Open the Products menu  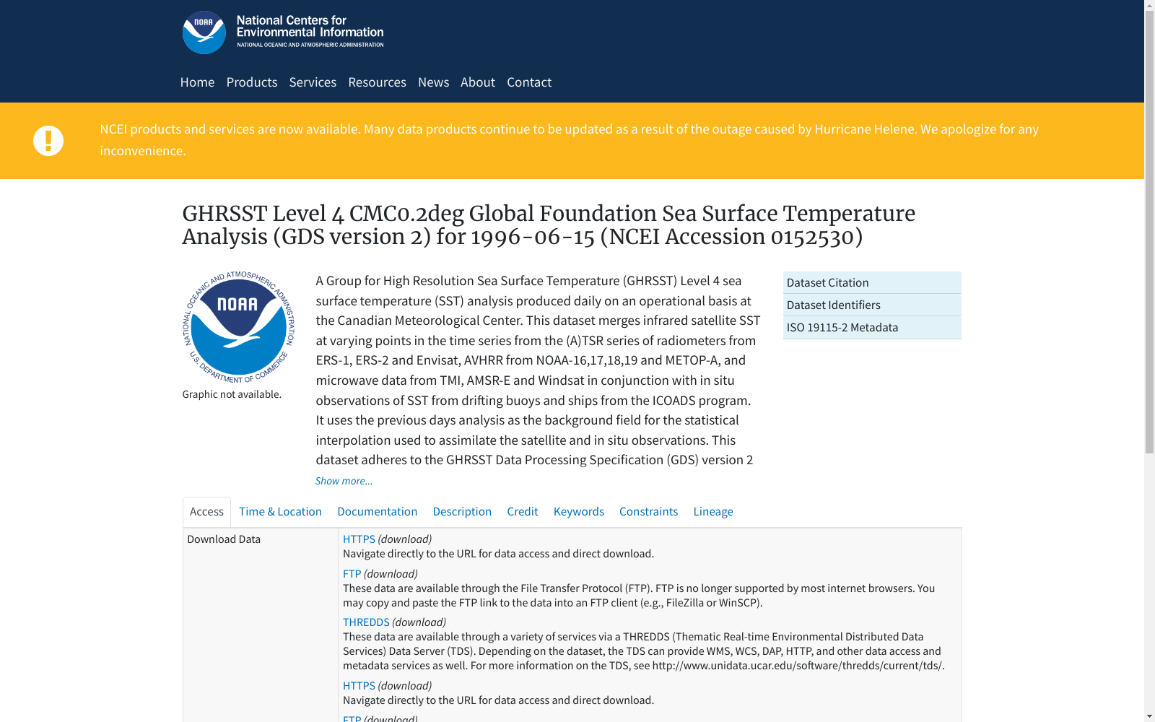(252, 82)
